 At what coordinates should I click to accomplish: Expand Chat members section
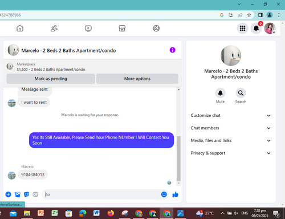pos(231,128)
